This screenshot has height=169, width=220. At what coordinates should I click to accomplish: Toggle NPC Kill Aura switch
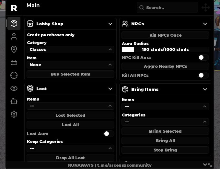[203, 57]
